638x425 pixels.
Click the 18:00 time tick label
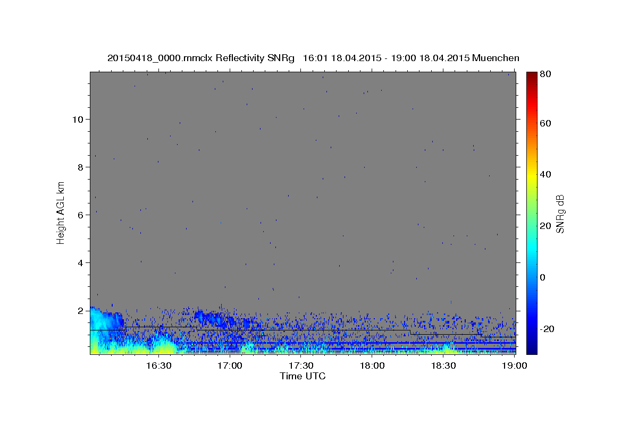[x=372, y=365]
